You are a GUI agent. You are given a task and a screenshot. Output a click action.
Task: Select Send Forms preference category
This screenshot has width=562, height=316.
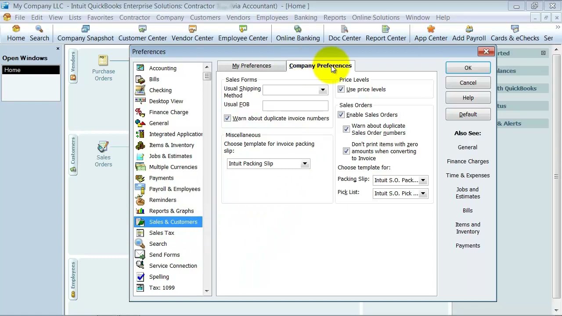pos(168,255)
